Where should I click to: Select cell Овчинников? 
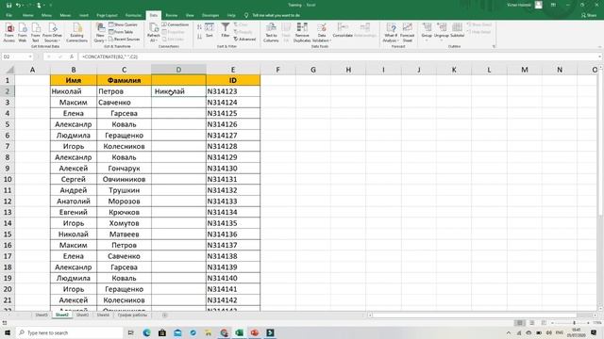pyautogui.click(x=124, y=179)
